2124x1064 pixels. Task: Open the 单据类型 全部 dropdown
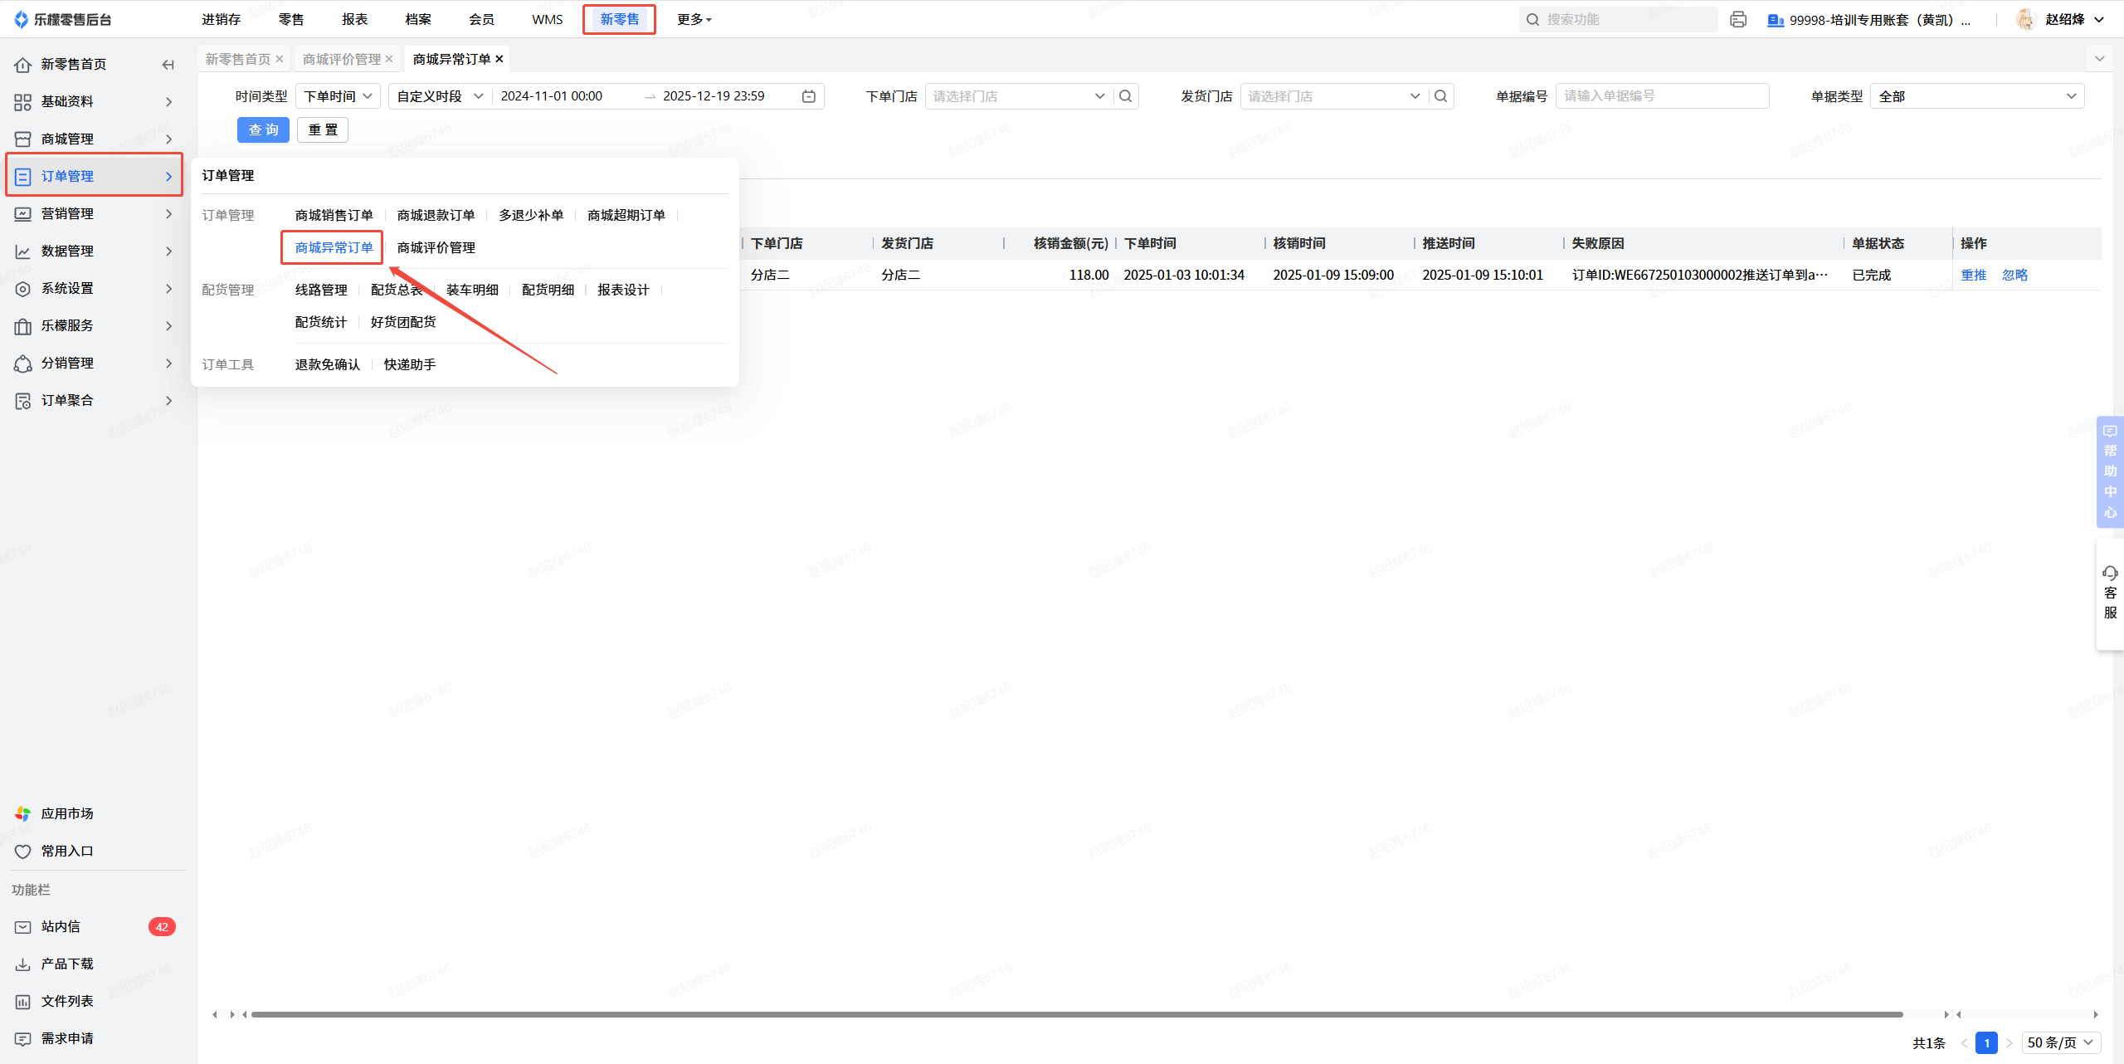(x=1976, y=96)
